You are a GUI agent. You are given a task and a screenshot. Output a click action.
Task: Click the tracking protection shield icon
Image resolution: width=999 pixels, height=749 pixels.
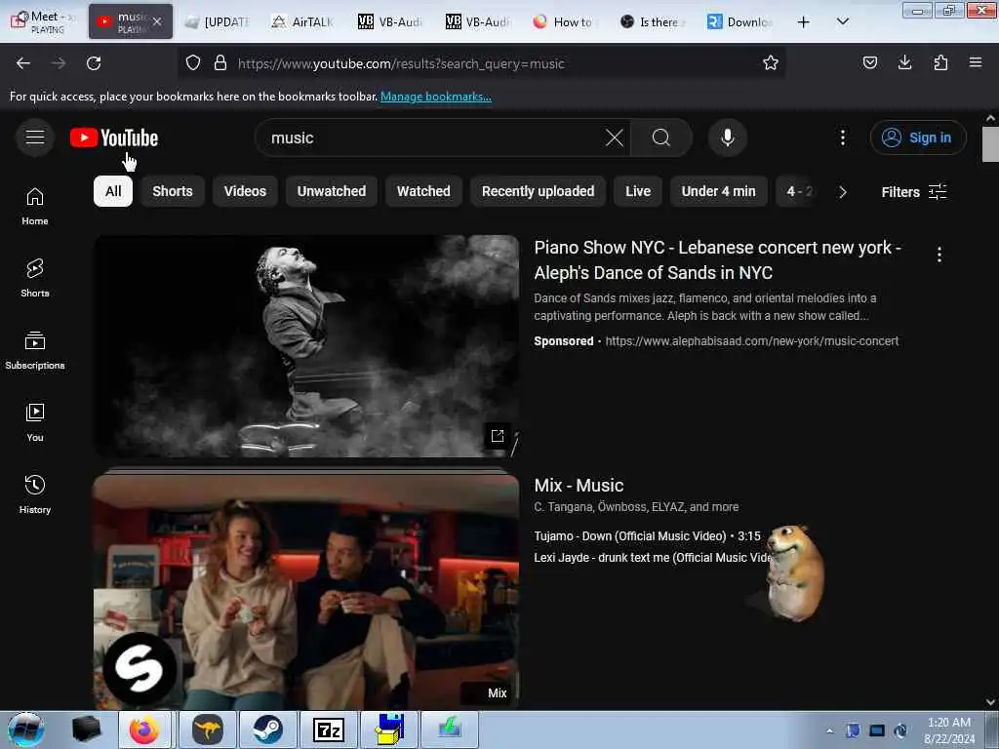(193, 62)
